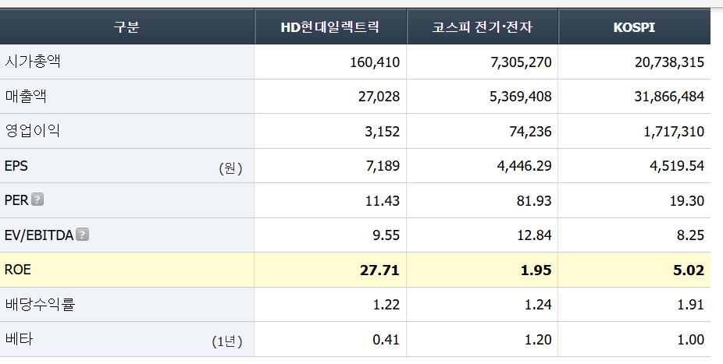Click the EPS row label
Screen dimensions: 723x364
coord(16,166)
